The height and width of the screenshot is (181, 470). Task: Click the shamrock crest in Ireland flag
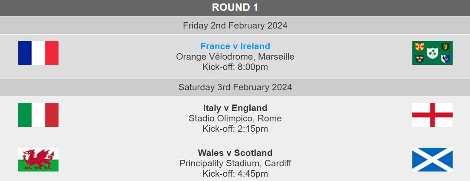tap(432, 53)
